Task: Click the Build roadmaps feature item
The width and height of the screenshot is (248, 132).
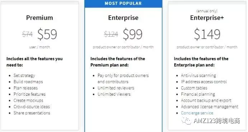Action: pos(28,82)
